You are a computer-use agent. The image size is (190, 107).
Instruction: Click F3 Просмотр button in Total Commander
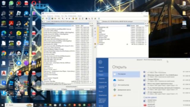tap(49, 89)
